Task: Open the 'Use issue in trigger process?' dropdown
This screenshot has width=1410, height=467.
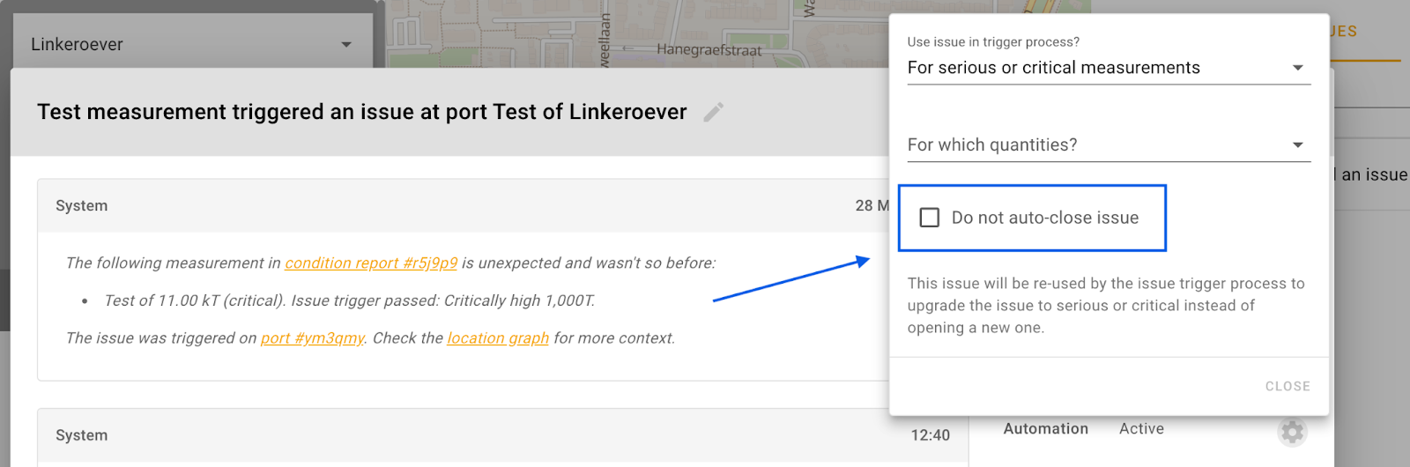Action: pyautogui.click(x=1109, y=68)
